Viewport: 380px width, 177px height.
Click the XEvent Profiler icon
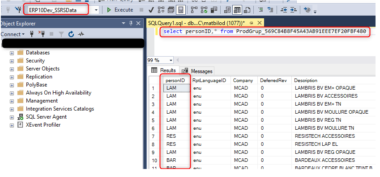click(20, 125)
